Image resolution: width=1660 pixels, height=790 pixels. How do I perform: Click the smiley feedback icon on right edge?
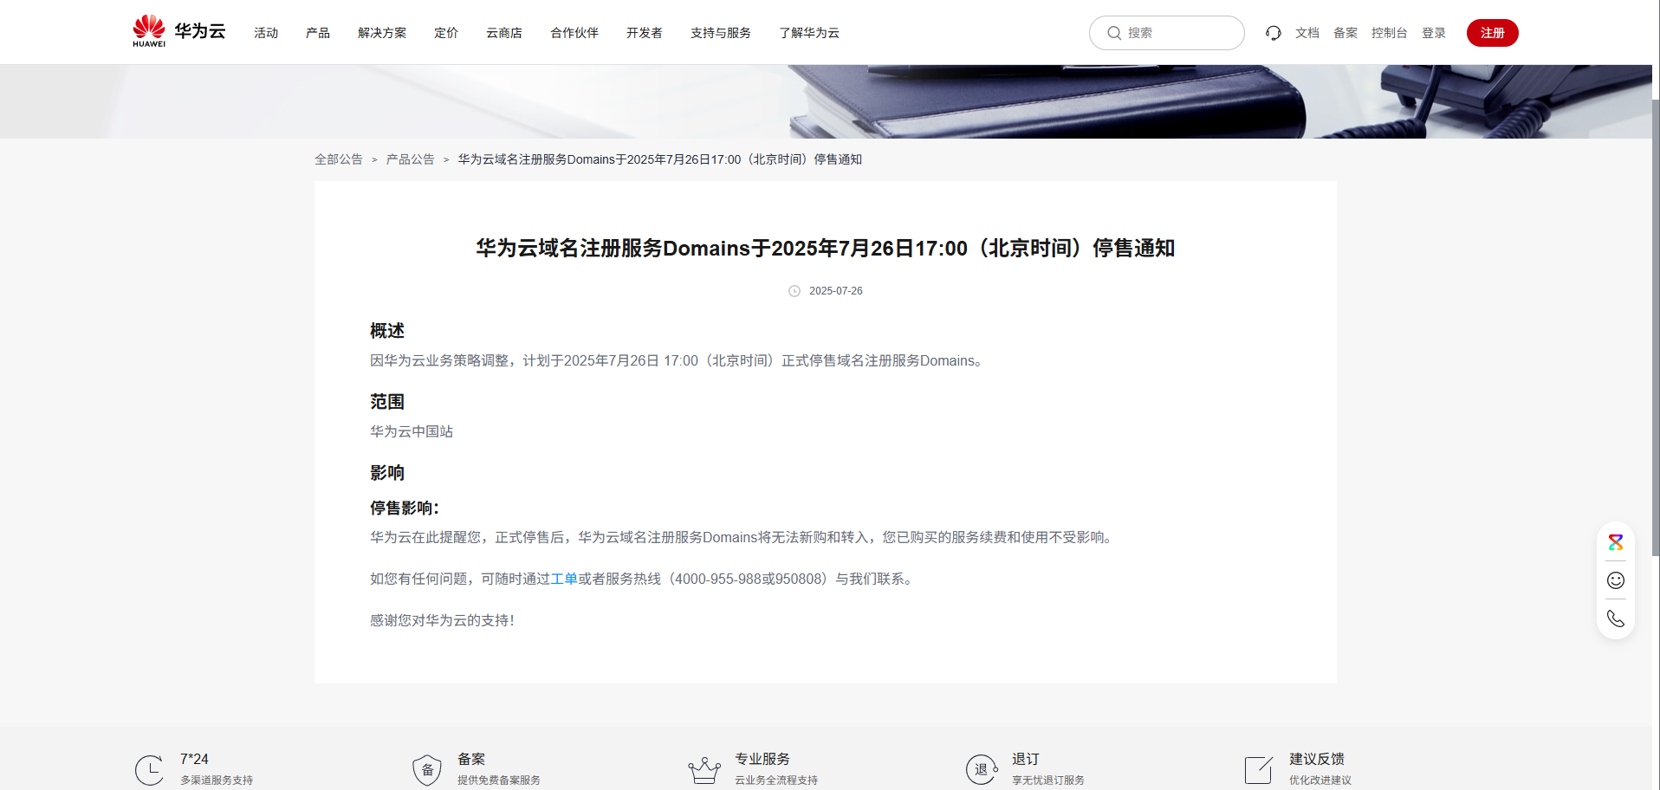[1615, 580]
